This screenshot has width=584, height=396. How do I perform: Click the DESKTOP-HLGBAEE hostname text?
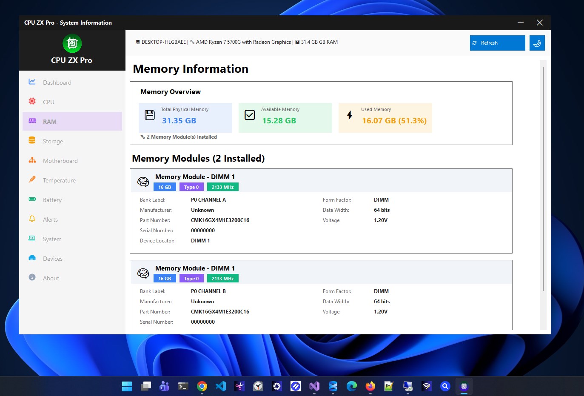163,42
